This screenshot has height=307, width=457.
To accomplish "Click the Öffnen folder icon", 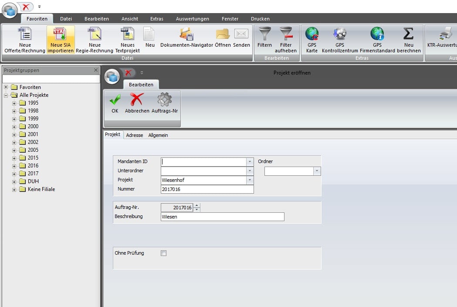I will pos(223,37).
